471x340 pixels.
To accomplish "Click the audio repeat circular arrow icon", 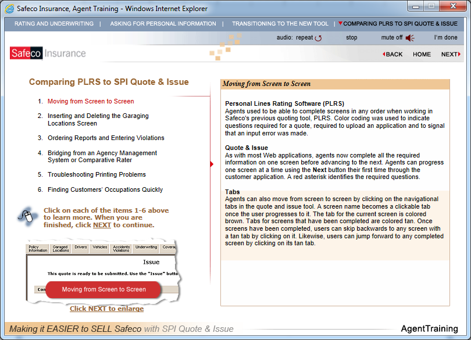I will pos(319,38).
